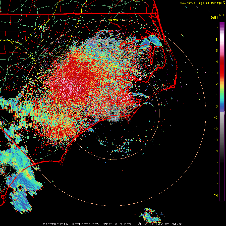Image resolution: width=226 pixels, height=226 pixels.
Task: Click the 5 value on the scale
Action: pos(217,50)
